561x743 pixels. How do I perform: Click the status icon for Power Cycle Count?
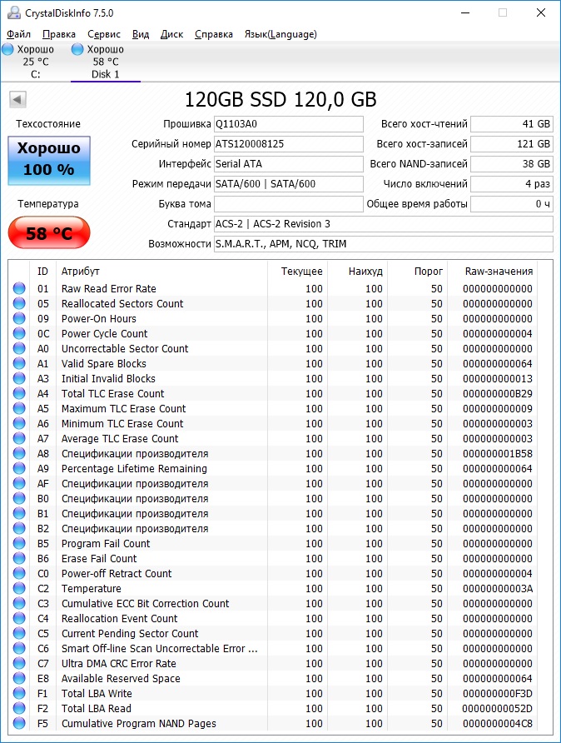coord(19,333)
